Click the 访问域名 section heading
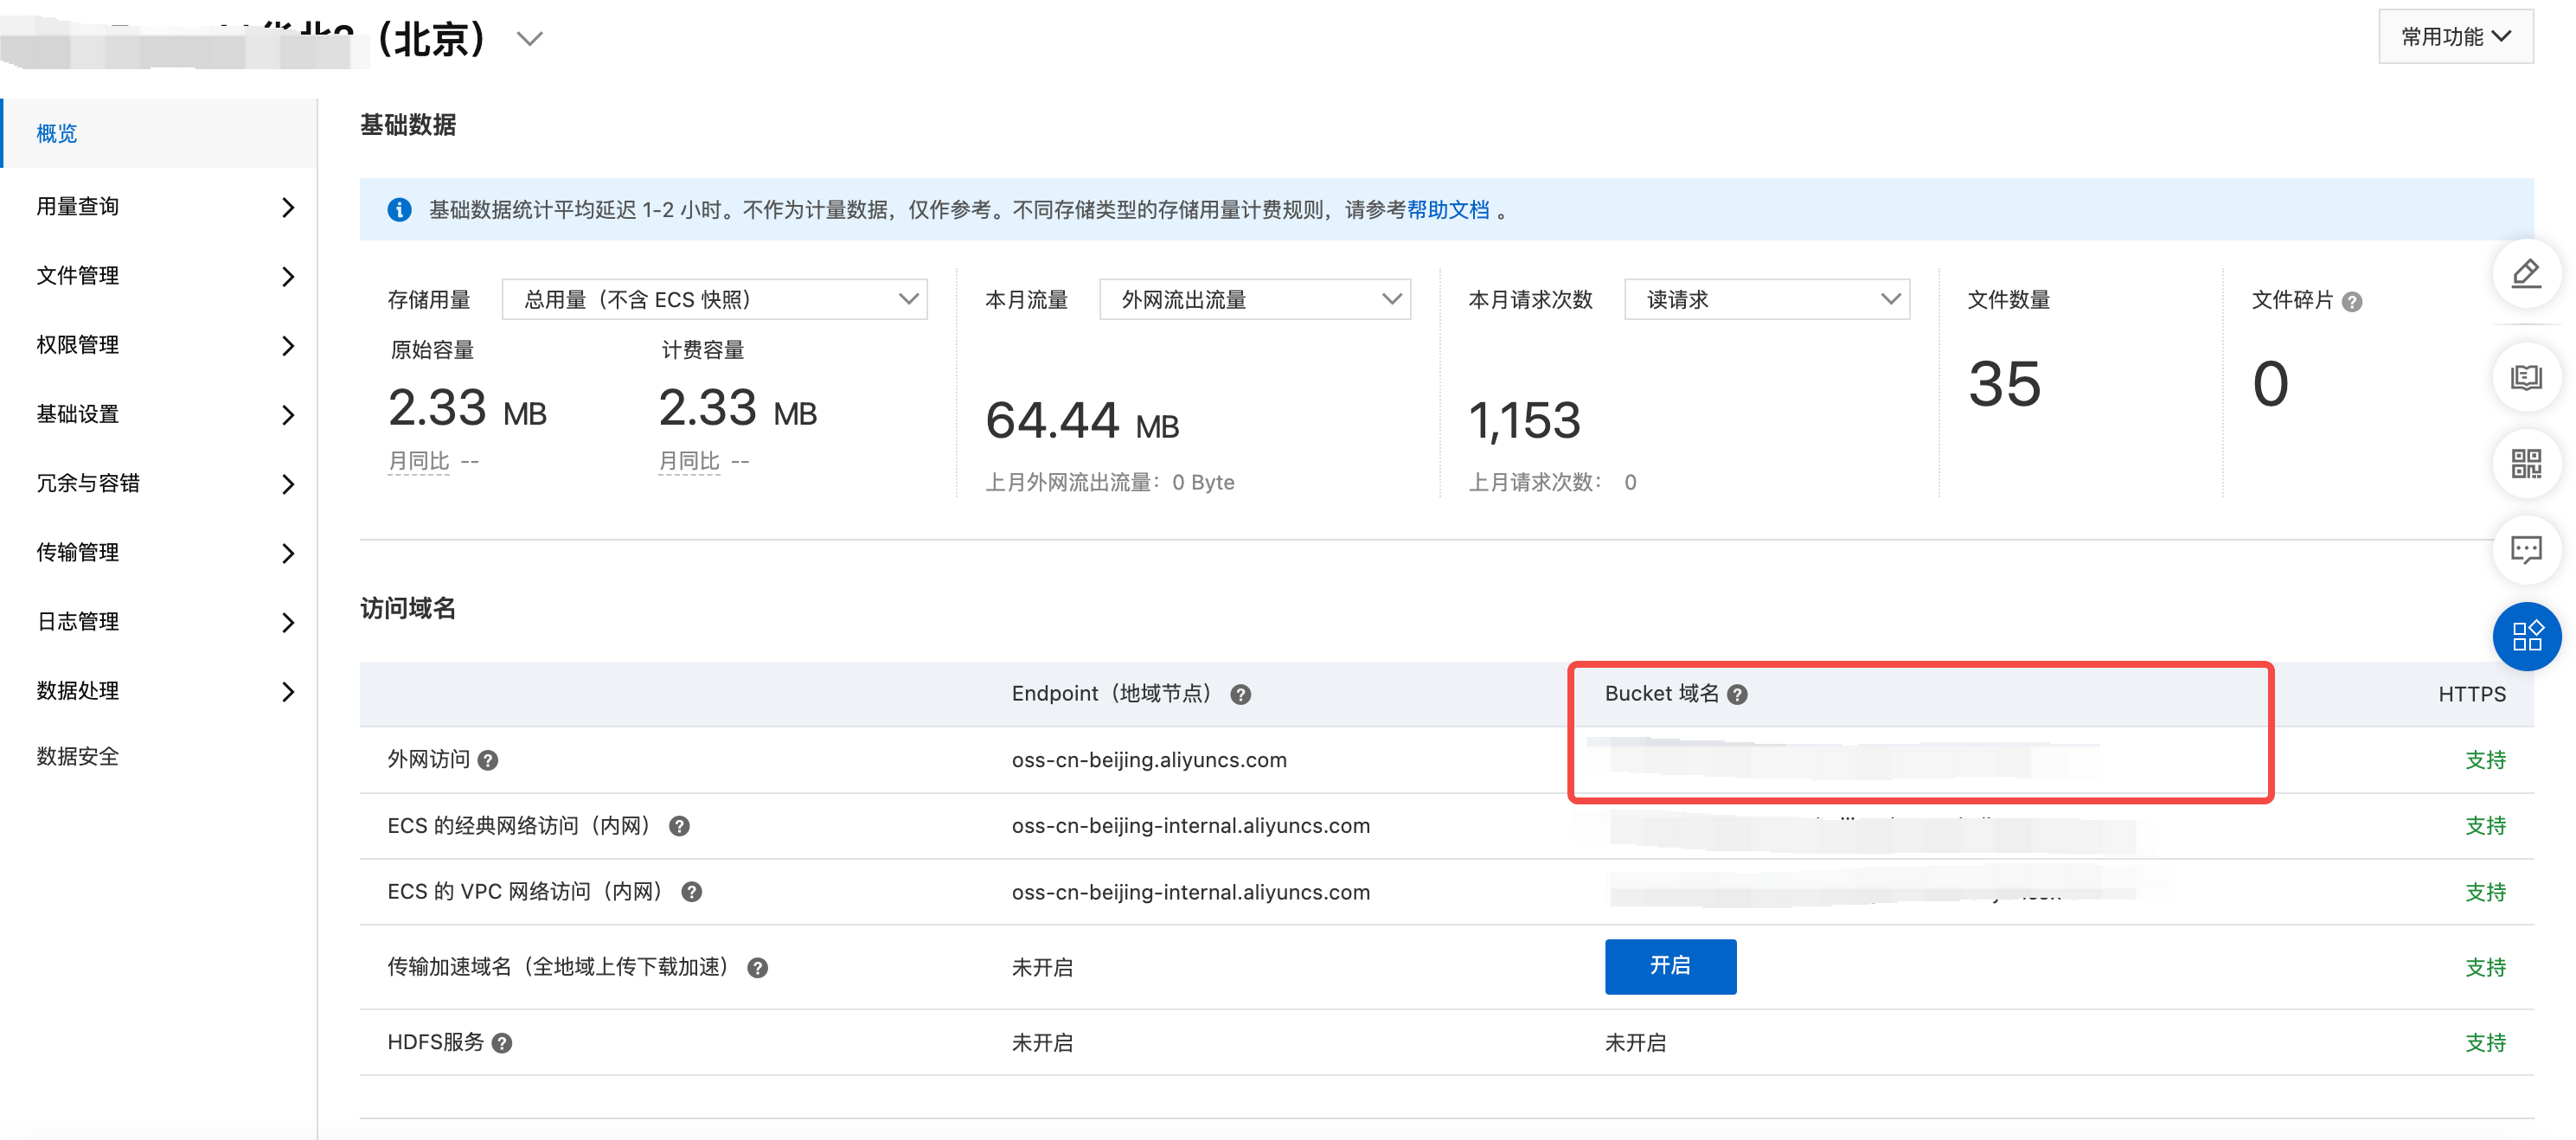This screenshot has width=2576, height=1140. coord(408,608)
